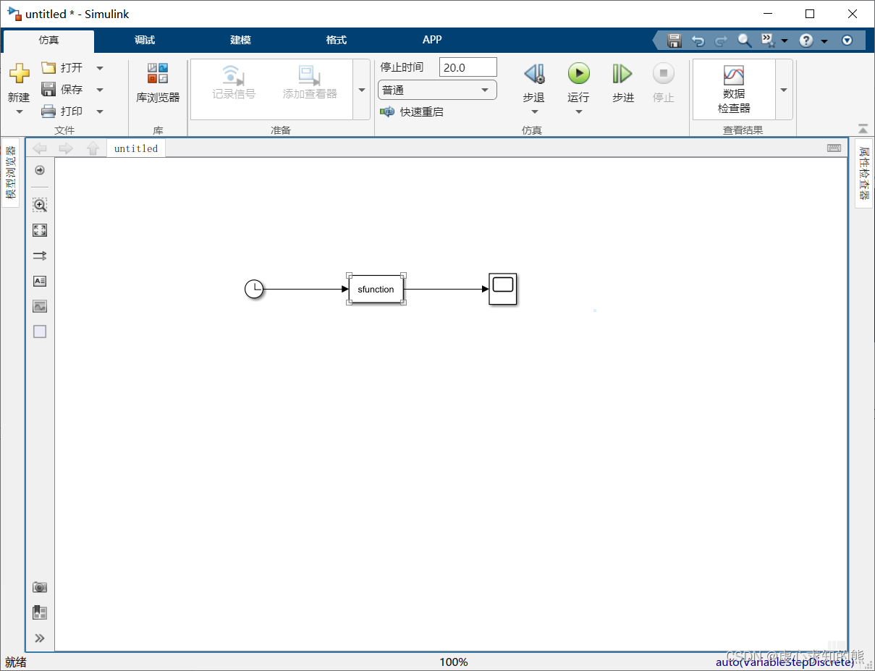Click the annotation text icon
The height and width of the screenshot is (671, 875).
(x=40, y=281)
